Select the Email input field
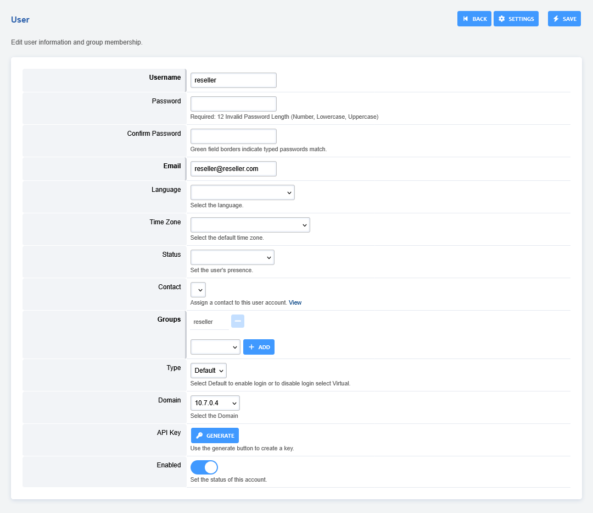This screenshot has width=593, height=513. tap(233, 169)
